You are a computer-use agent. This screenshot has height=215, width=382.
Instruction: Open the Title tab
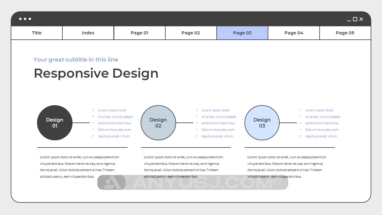[x=37, y=33]
